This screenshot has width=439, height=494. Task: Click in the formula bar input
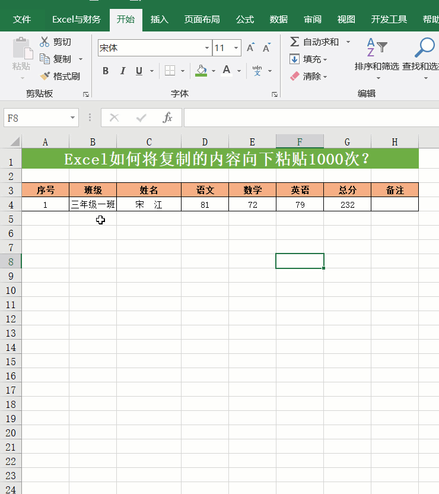pos(311,118)
